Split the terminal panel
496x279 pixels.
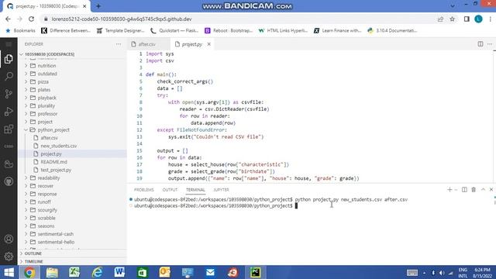[x=464, y=189]
